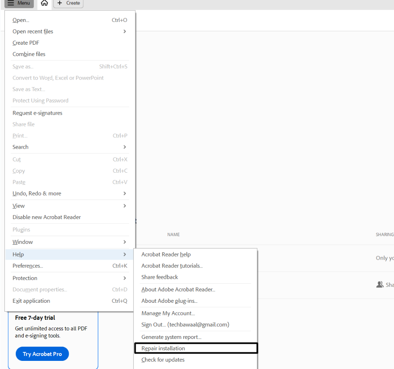Click the Try Acrobat Pro button
394x369 pixels.
pos(42,354)
